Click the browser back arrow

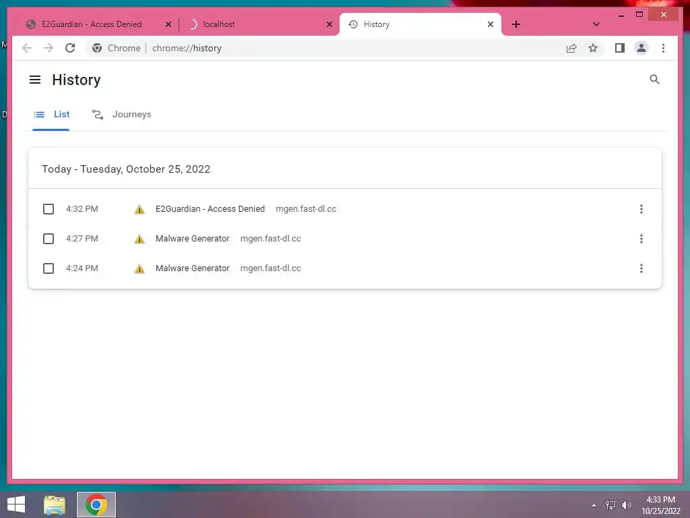tap(27, 48)
